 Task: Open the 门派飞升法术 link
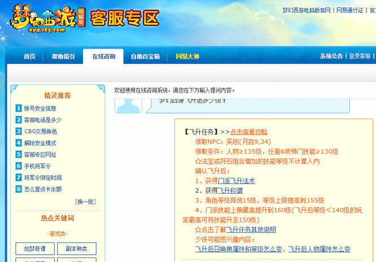236,181
